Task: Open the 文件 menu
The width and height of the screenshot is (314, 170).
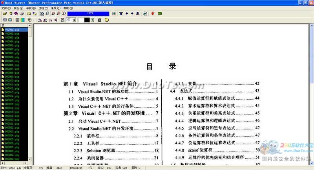Action: 6,8
